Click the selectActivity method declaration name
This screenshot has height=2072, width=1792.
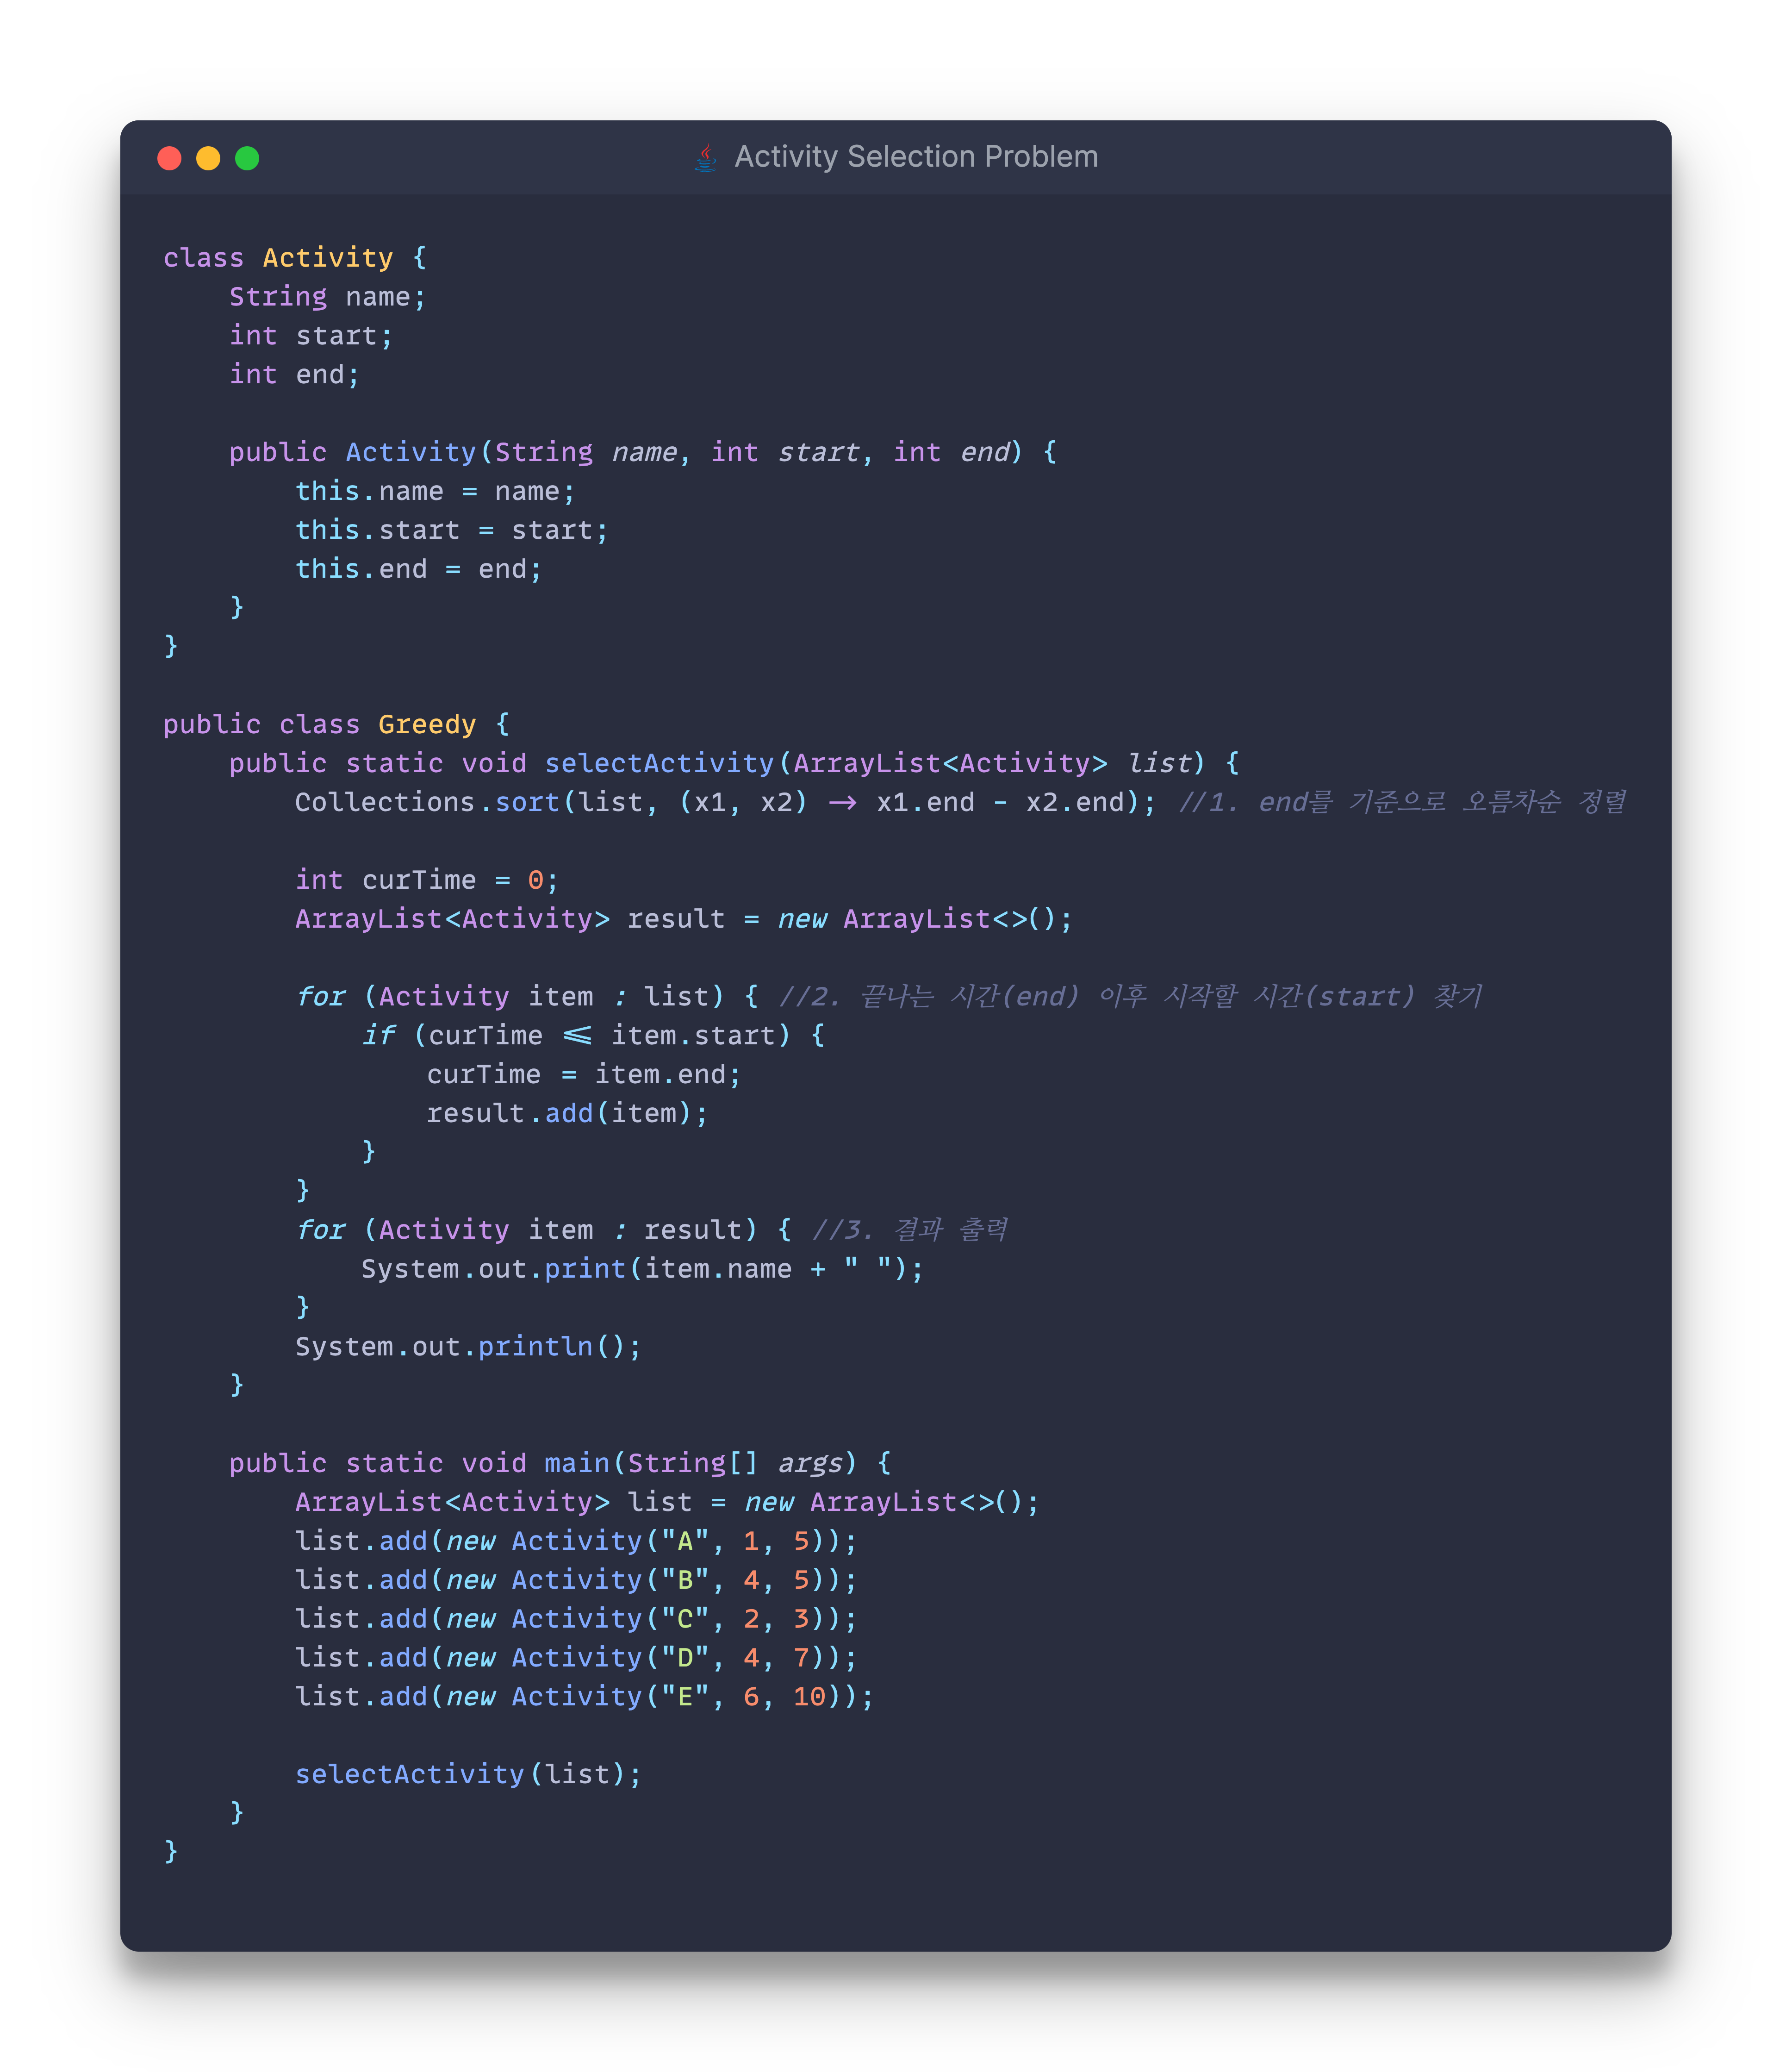[x=659, y=763]
